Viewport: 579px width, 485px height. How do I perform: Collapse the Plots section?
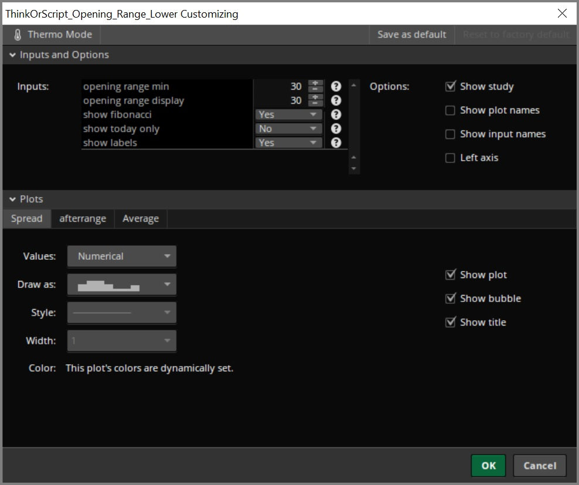(12, 199)
